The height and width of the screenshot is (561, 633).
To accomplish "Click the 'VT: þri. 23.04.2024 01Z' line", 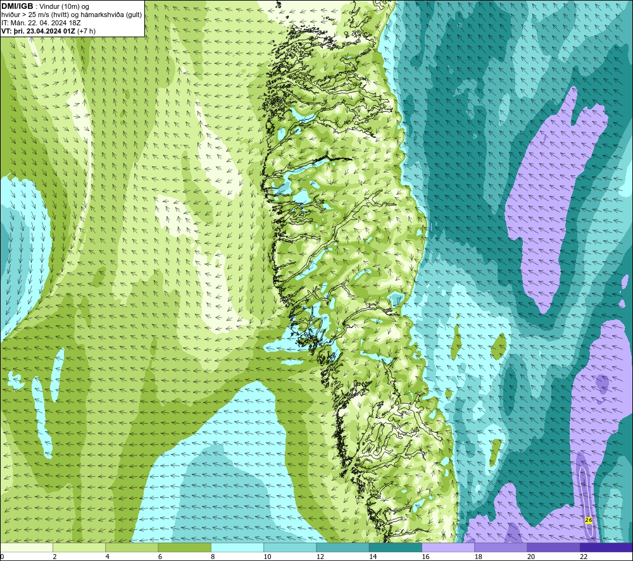I will coord(39,31).
